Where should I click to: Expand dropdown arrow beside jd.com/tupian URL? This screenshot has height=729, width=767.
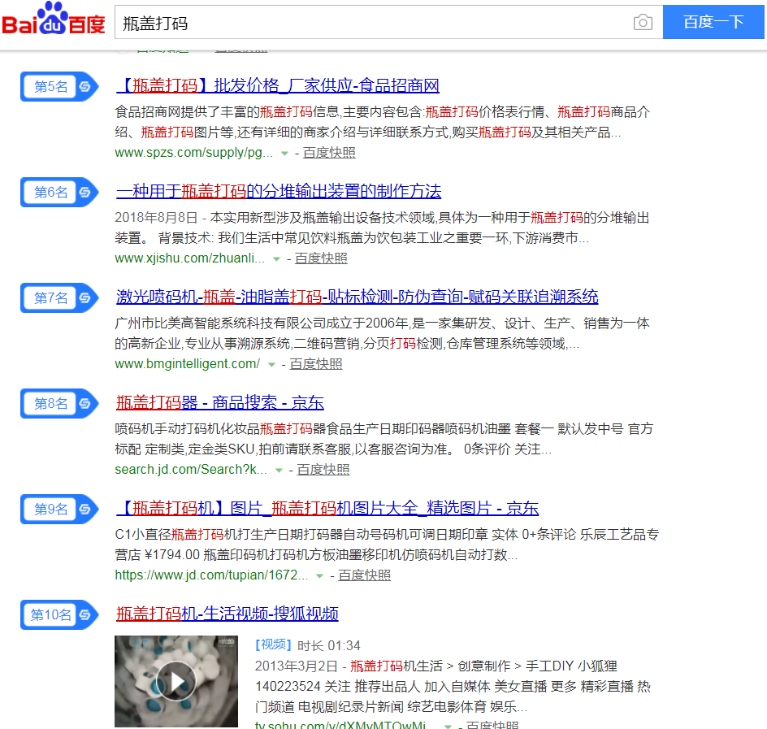tap(319, 576)
